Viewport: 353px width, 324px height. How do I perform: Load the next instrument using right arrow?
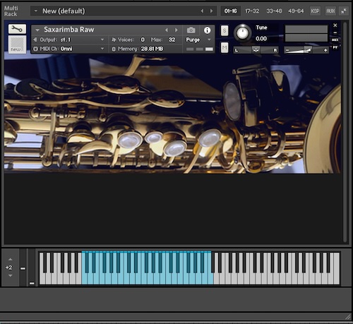coord(176,30)
